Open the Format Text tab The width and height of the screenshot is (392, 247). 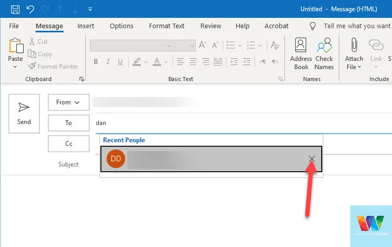166,26
